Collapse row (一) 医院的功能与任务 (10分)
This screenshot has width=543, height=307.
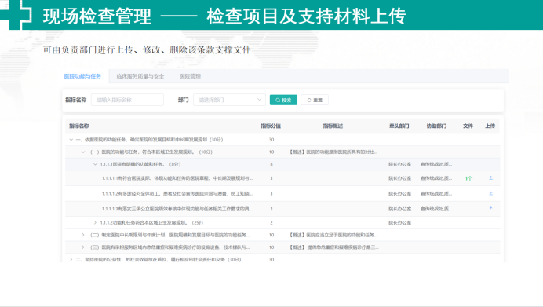click(x=83, y=152)
